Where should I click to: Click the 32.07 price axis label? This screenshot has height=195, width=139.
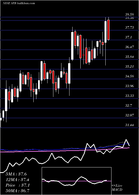pos(130,115)
